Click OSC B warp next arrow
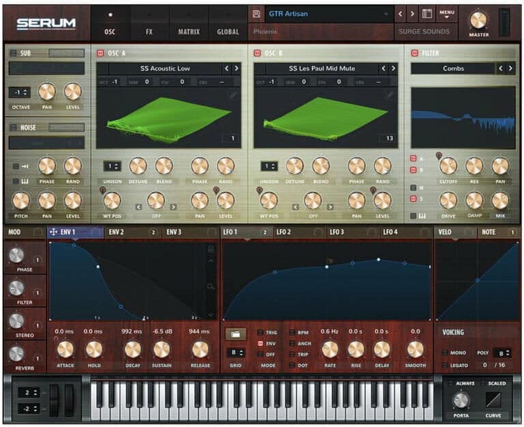 tap(330, 207)
